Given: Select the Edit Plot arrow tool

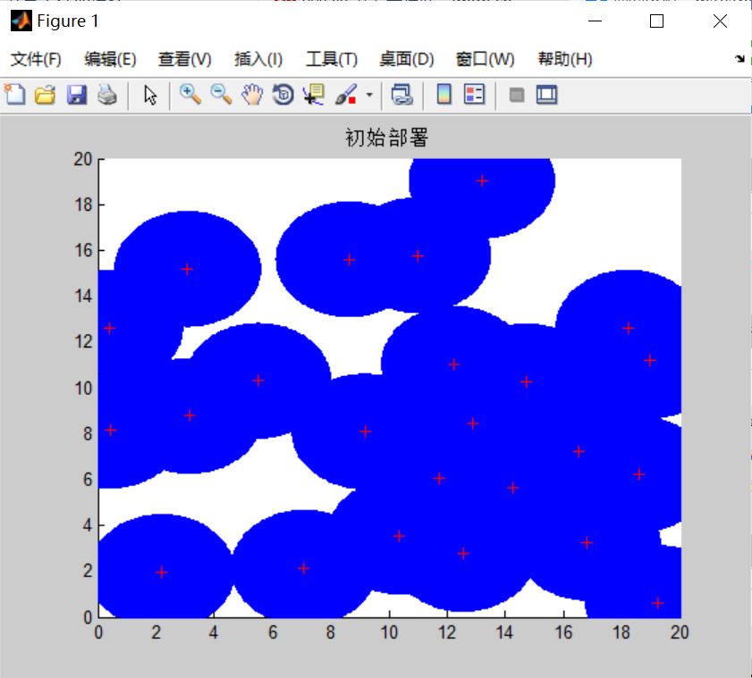Looking at the screenshot, I should [148, 93].
